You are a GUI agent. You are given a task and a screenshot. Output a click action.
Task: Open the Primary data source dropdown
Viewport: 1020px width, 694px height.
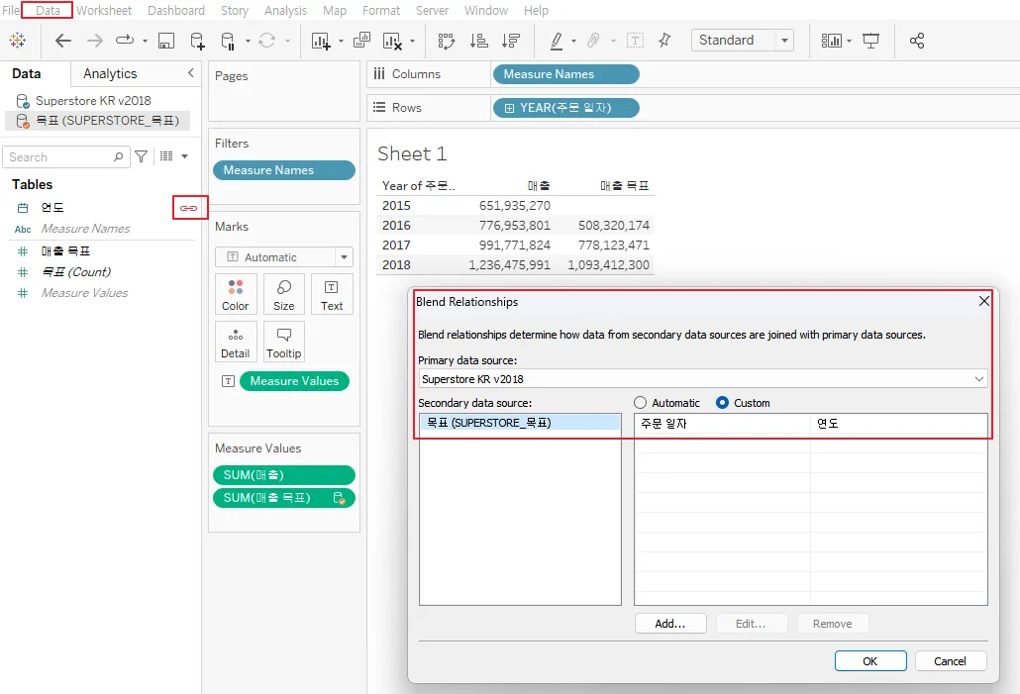[702, 379]
